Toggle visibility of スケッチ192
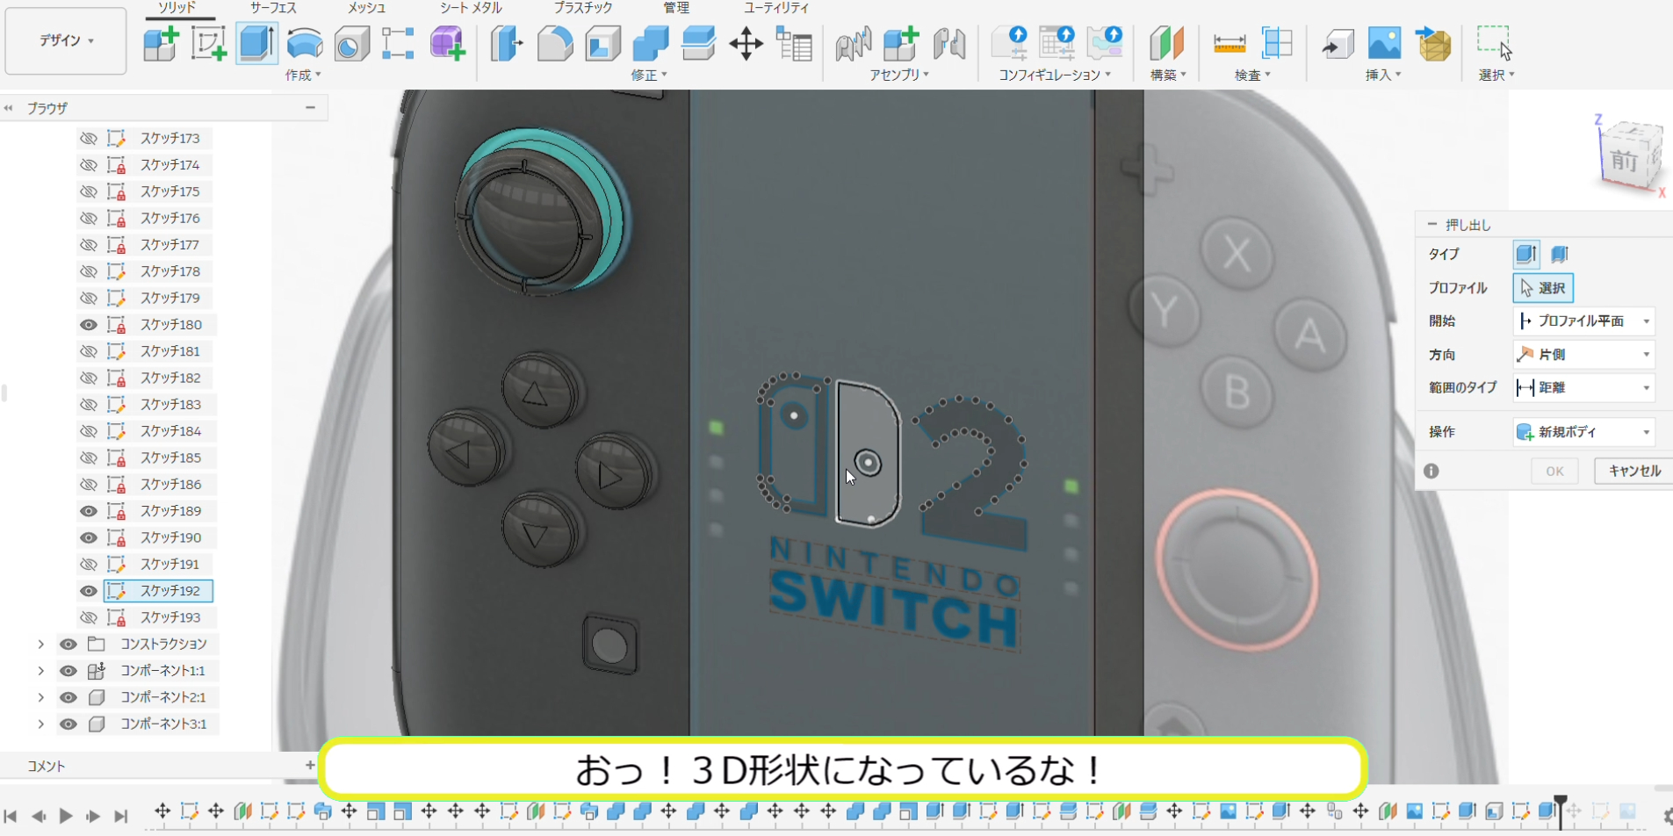The width and height of the screenshot is (1673, 836). [89, 591]
